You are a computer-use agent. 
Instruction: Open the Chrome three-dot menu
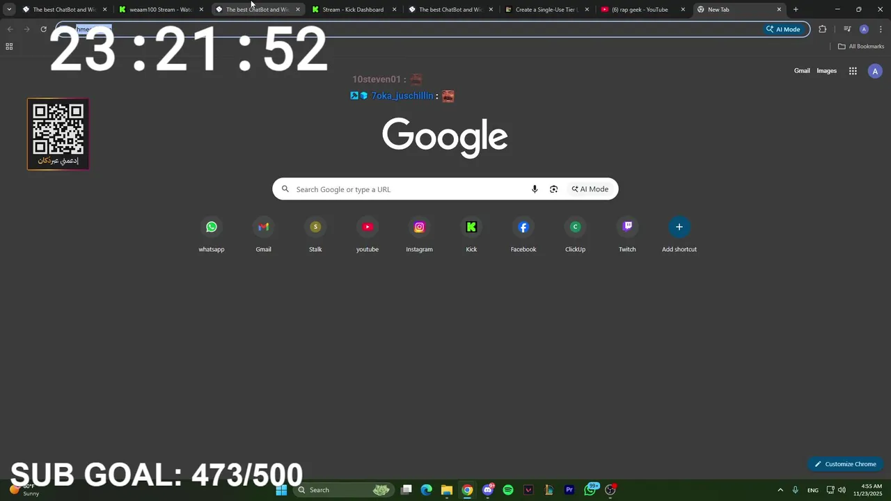[880, 29]
